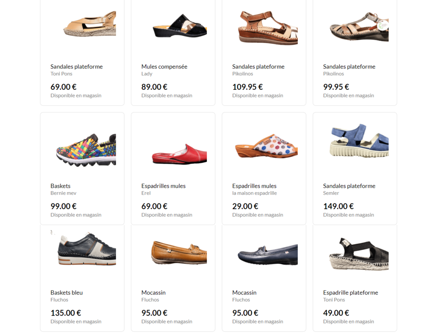This screenshot has height=333, width=445.
Task: Click the black Espadrille plateforme photo
Action: pyautogui.click(x=359, y=254)
